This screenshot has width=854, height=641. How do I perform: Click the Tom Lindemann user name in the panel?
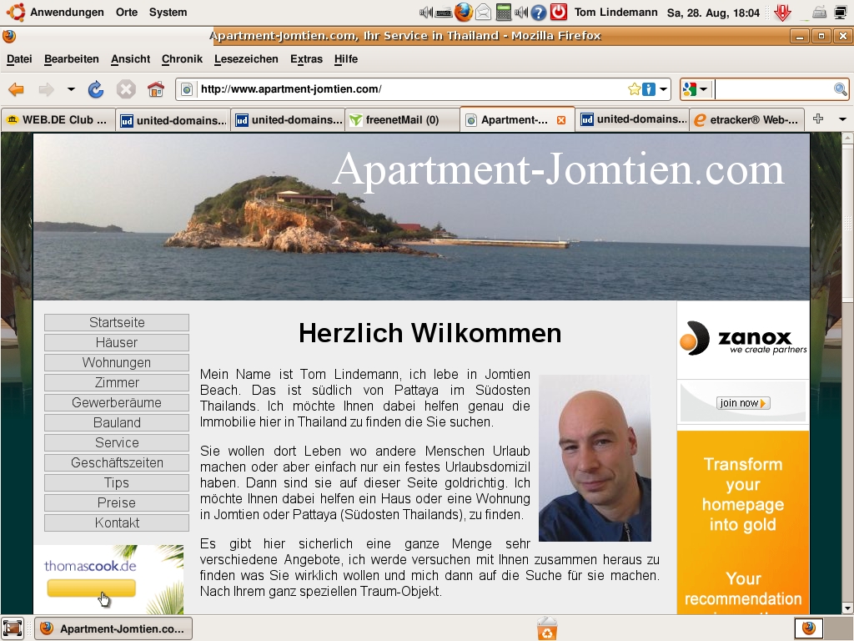pyautogui.click(x=616, y=12)
